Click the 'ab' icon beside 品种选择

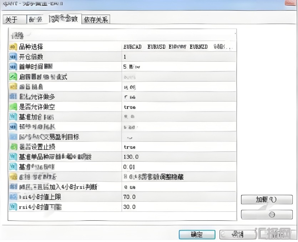tap(13, 47)
